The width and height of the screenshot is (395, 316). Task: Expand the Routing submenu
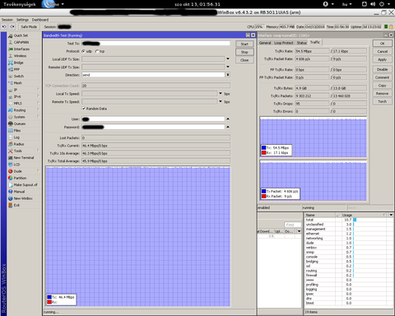point(38,110)
